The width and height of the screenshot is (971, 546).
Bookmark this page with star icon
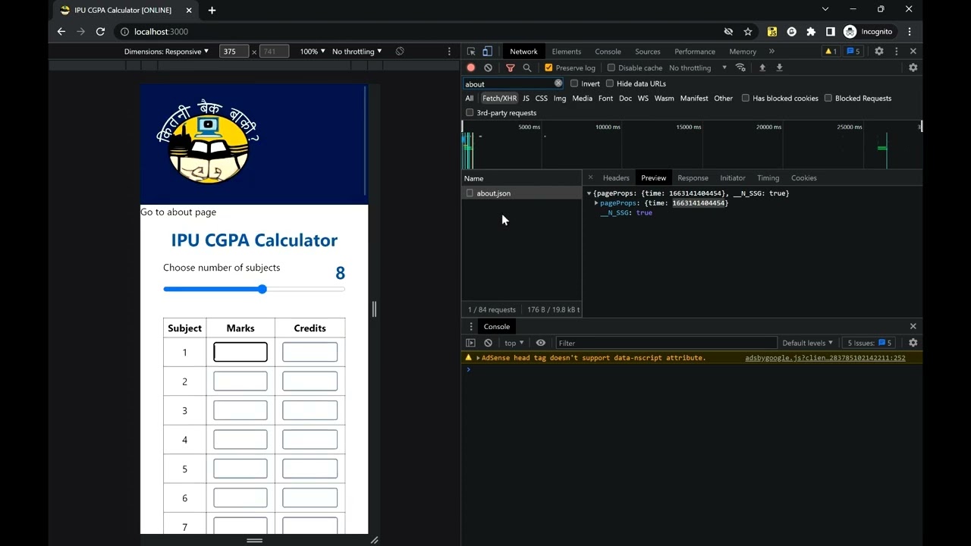[x=748, y=32]
